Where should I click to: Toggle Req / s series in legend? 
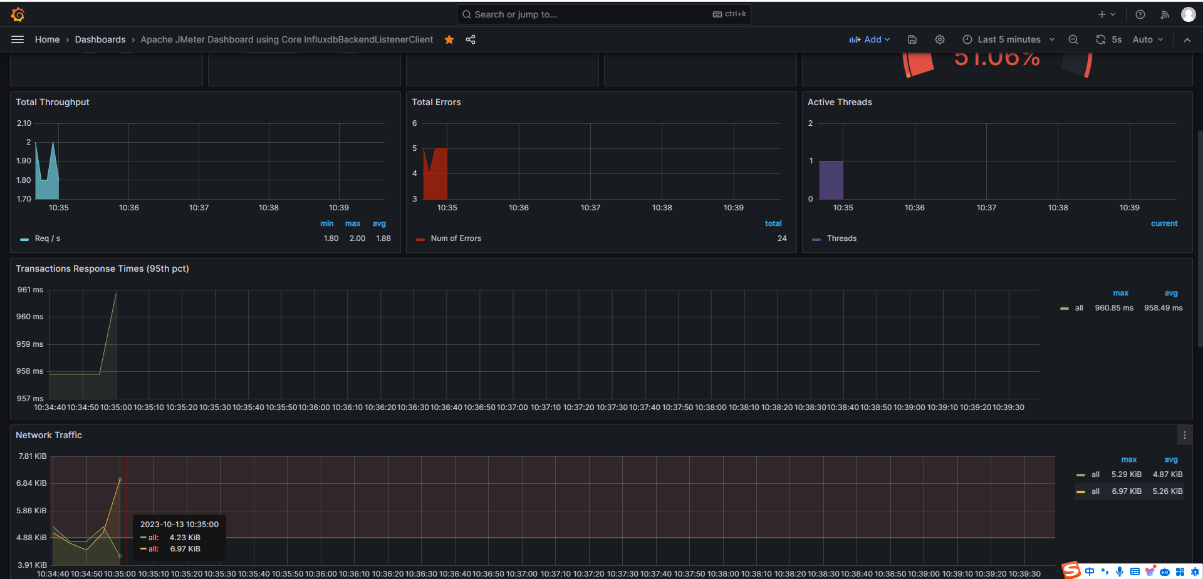click(x=48, y=238)
